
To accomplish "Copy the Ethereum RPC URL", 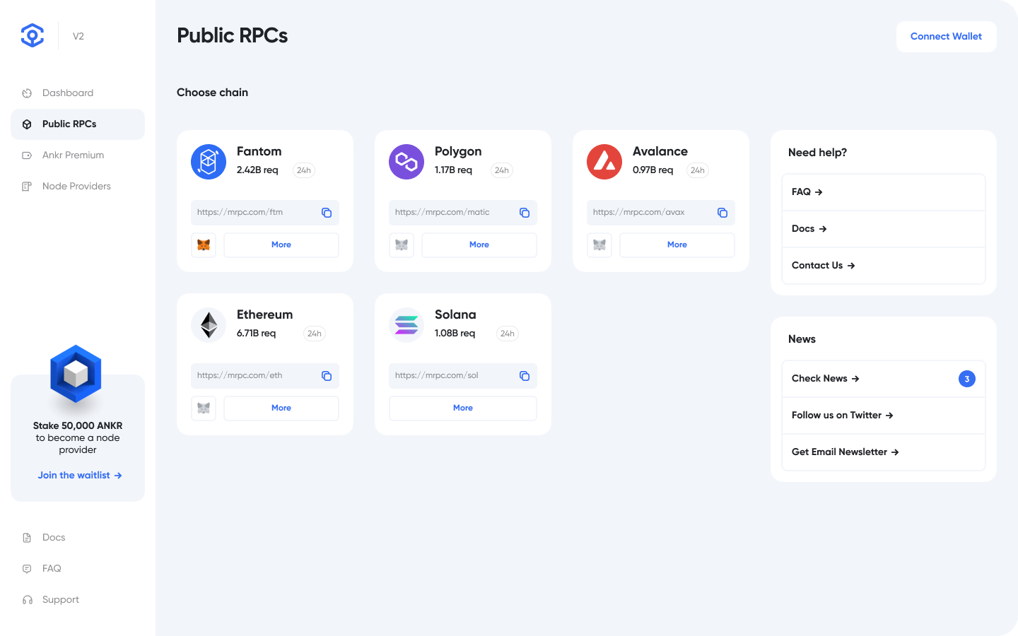I will [x=327, y=376].
